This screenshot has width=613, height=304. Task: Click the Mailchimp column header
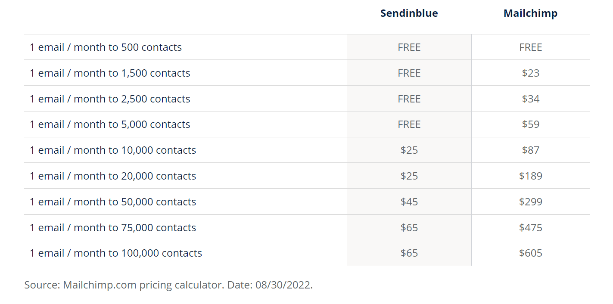coord(530,13)
